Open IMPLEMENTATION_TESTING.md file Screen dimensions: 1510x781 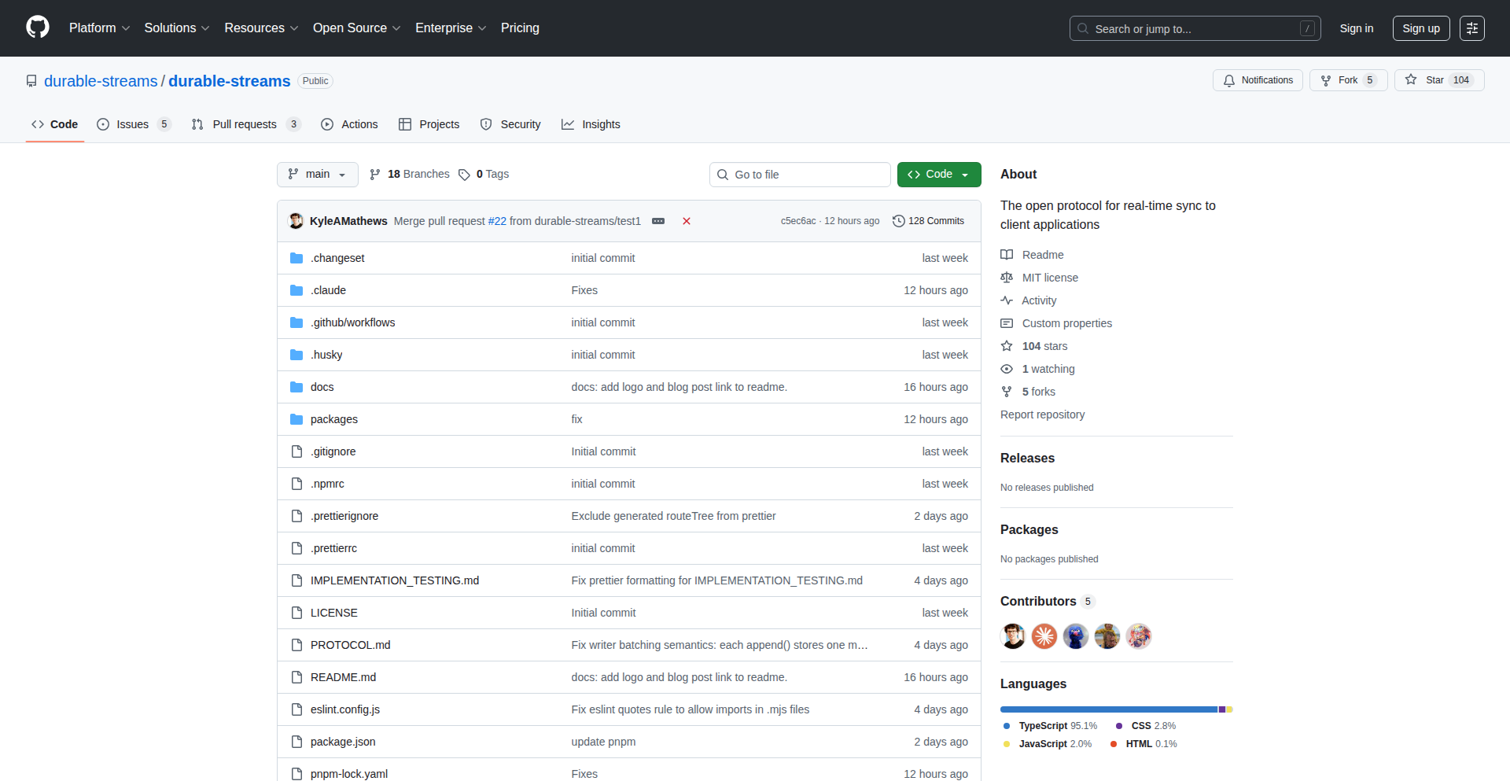(395, 580)
